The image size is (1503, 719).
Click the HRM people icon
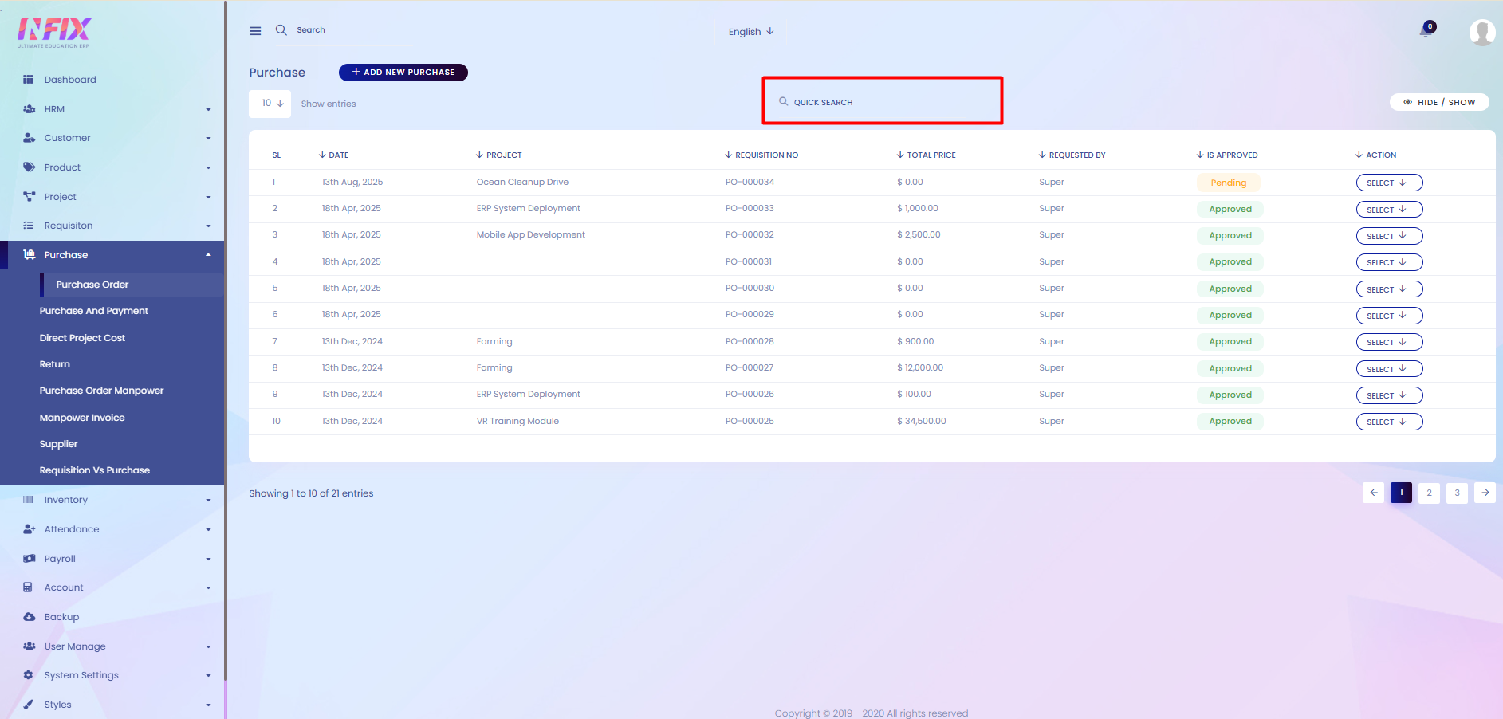(29, 109)
